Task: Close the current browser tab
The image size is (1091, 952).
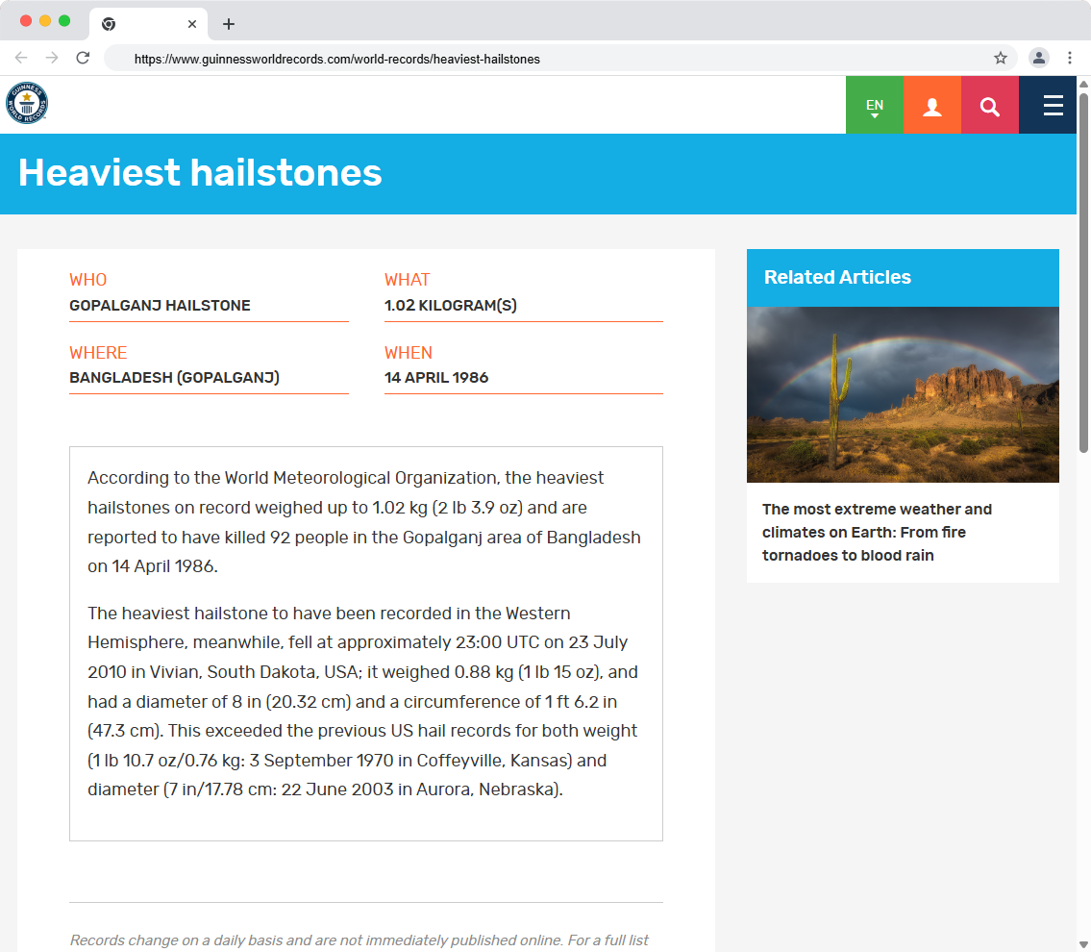Action: [192, 24]
